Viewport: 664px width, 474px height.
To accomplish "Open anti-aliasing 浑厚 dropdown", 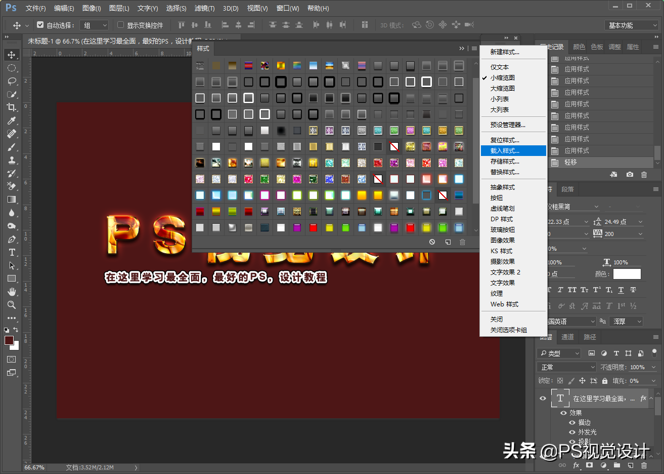I will pos(627,321).
